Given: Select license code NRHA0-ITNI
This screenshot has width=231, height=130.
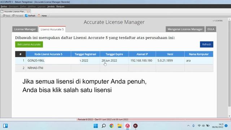Looking at the screenshot, I should click(35, 68).
